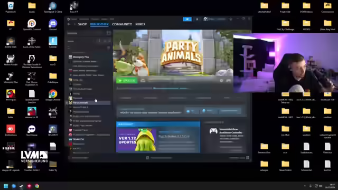Click the blue announcements button in Steam header
Screen dimensions: 338x190
[187, 19]
